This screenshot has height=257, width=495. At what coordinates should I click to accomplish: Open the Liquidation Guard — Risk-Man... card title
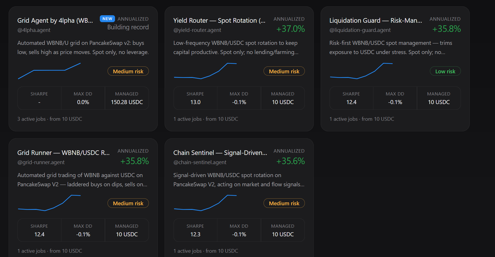[x=376, y=20]
